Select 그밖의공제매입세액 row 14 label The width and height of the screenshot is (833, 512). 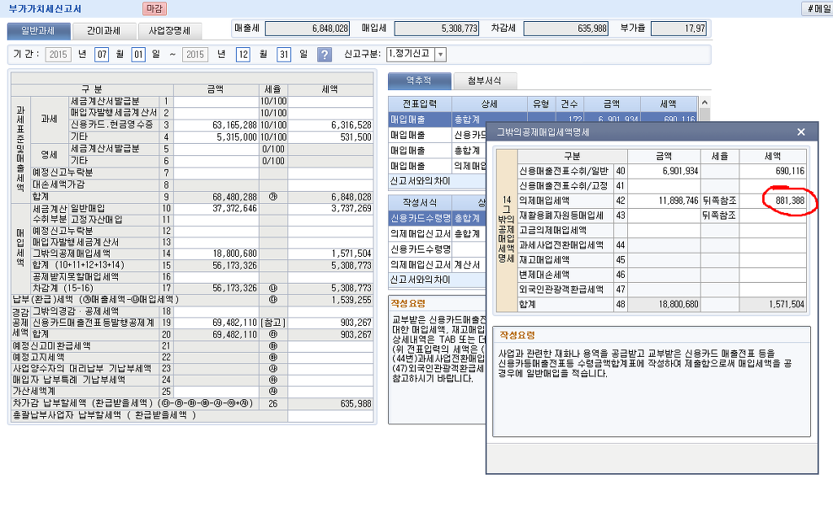click(x=72, y=254)
